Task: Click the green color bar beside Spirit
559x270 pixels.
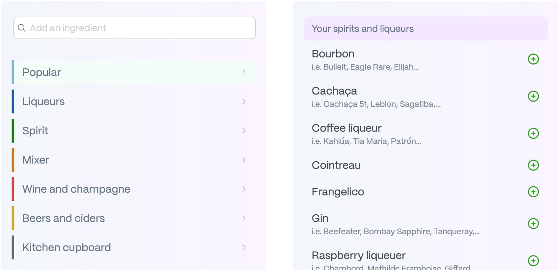Action: [x=13, y=131]
